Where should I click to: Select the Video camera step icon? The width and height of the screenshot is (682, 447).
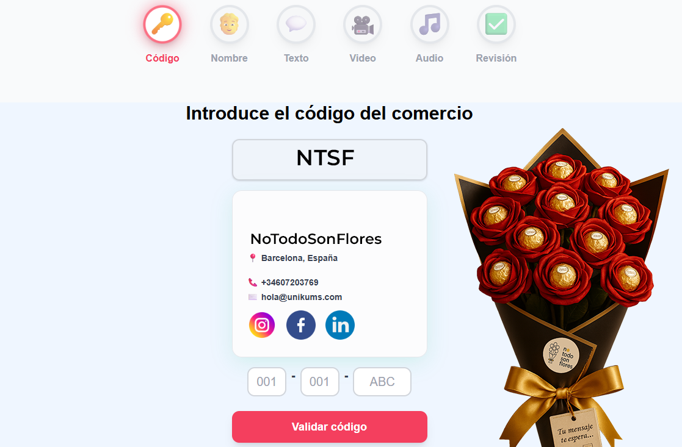pos(363,24)
